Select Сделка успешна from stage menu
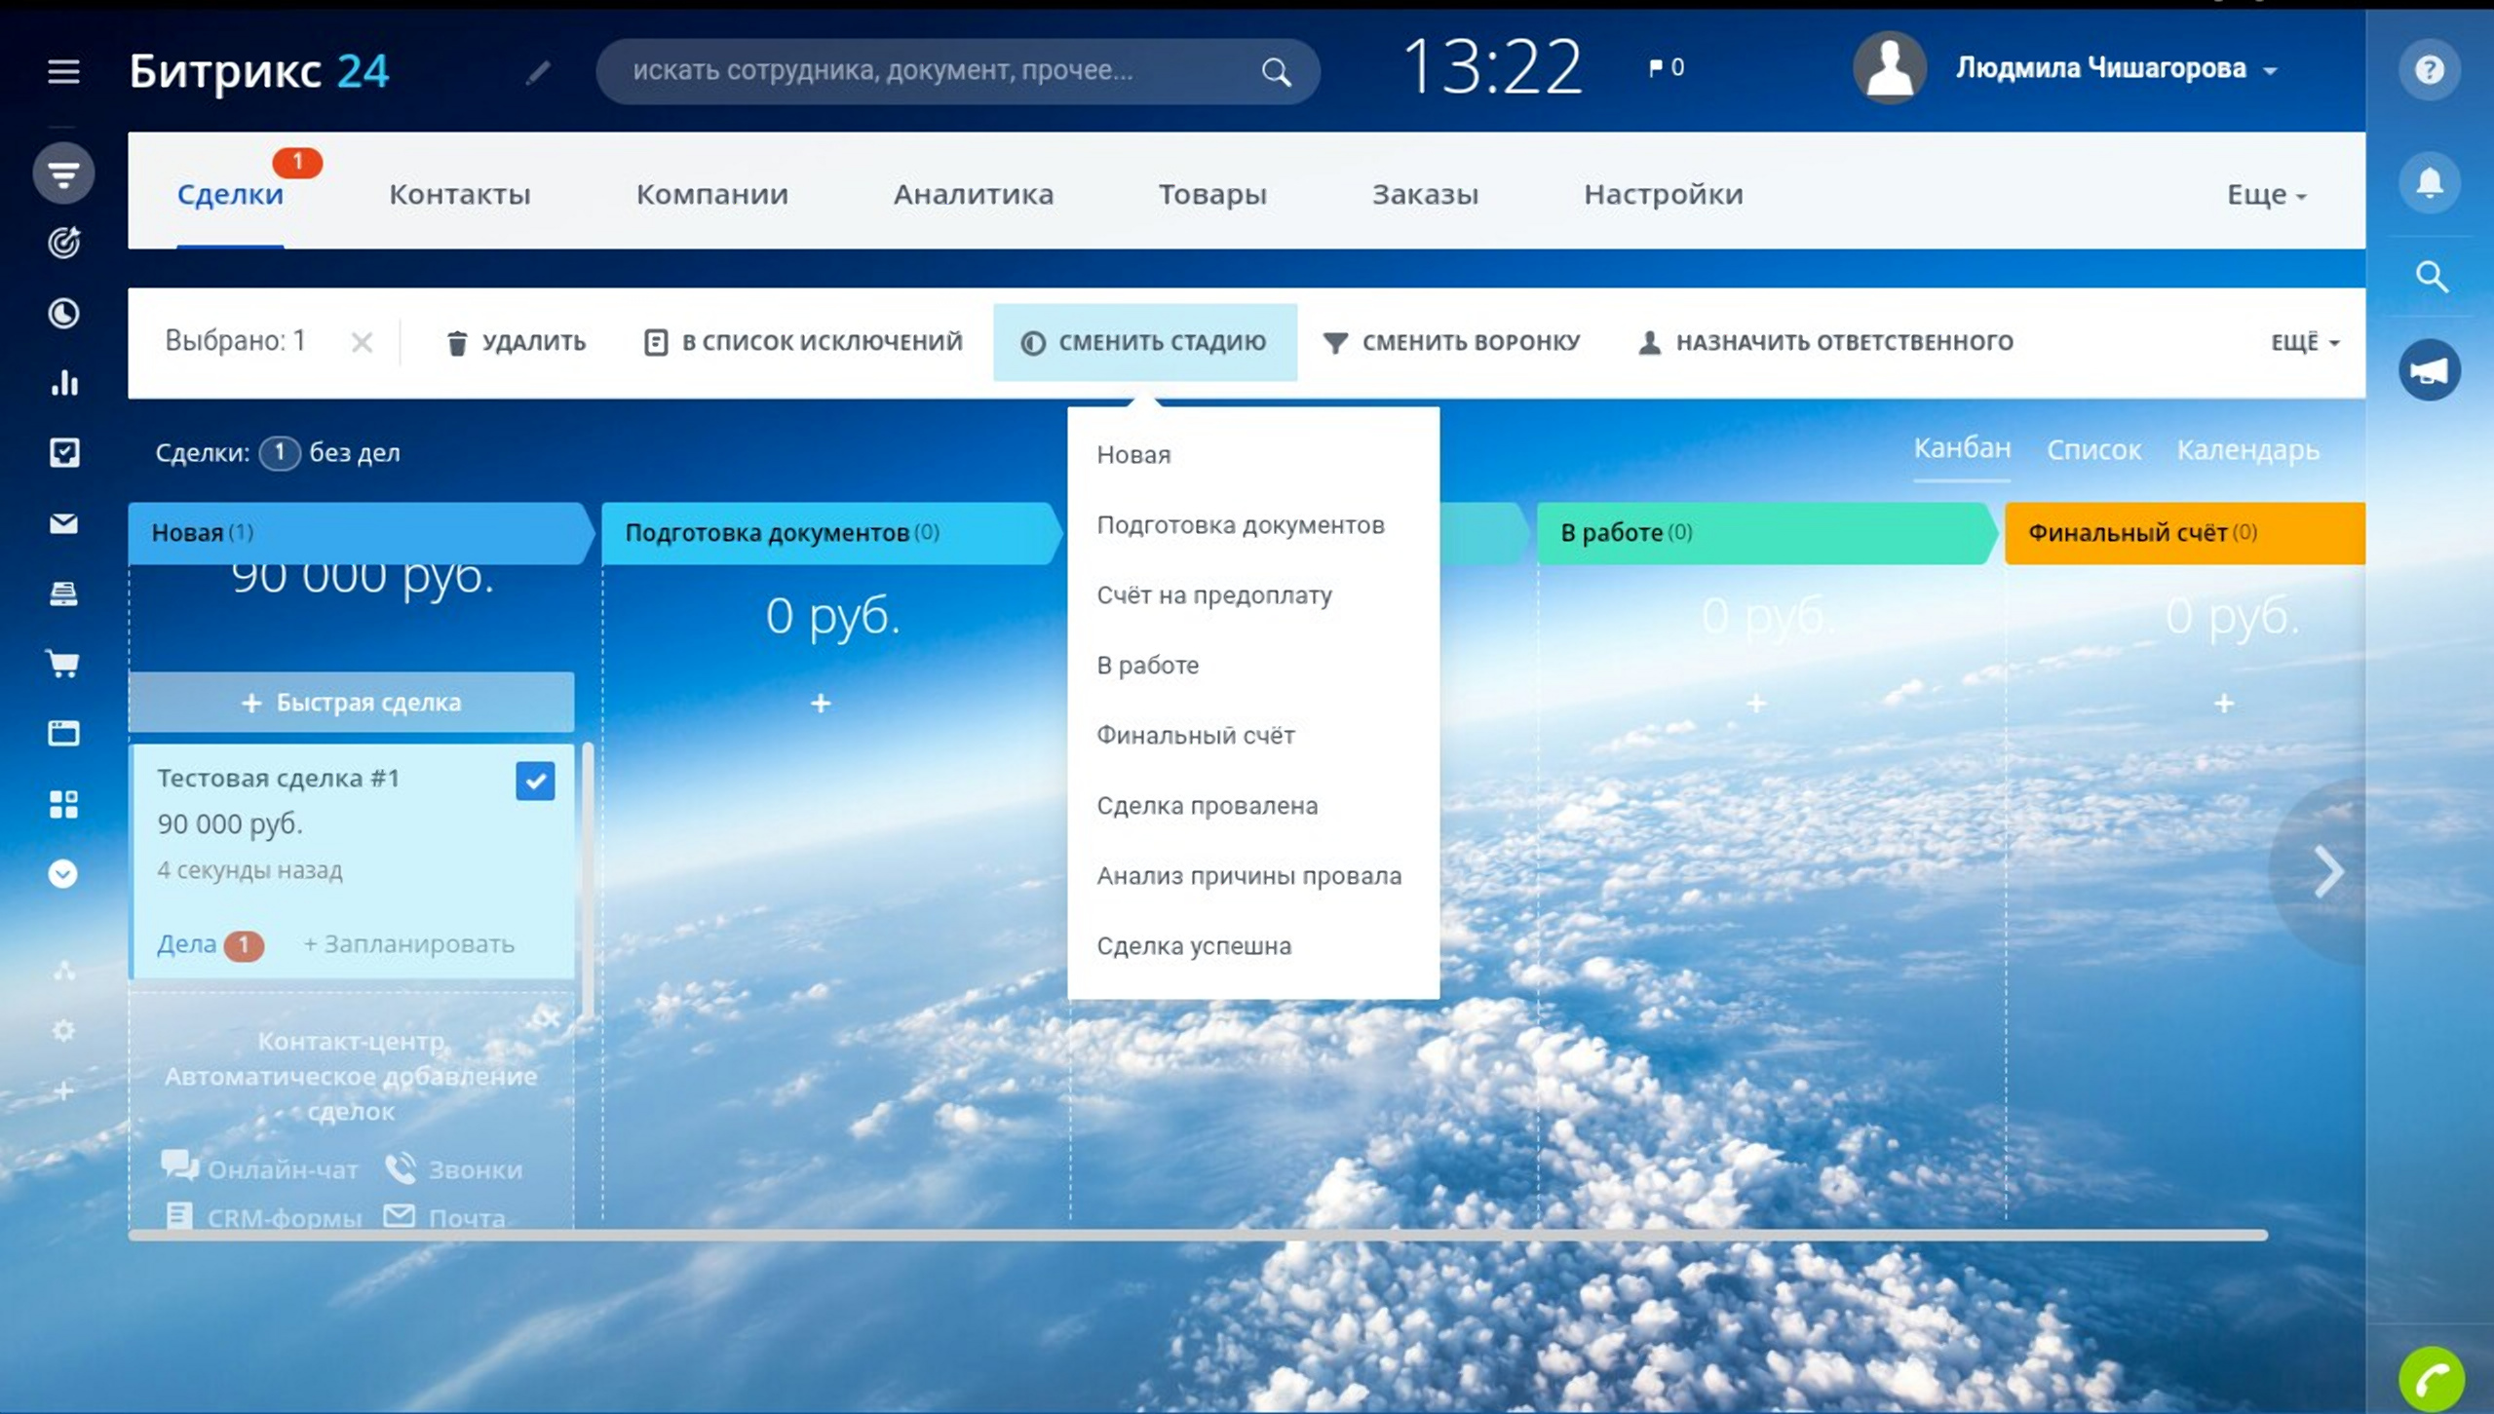 tap(1194, 945)
